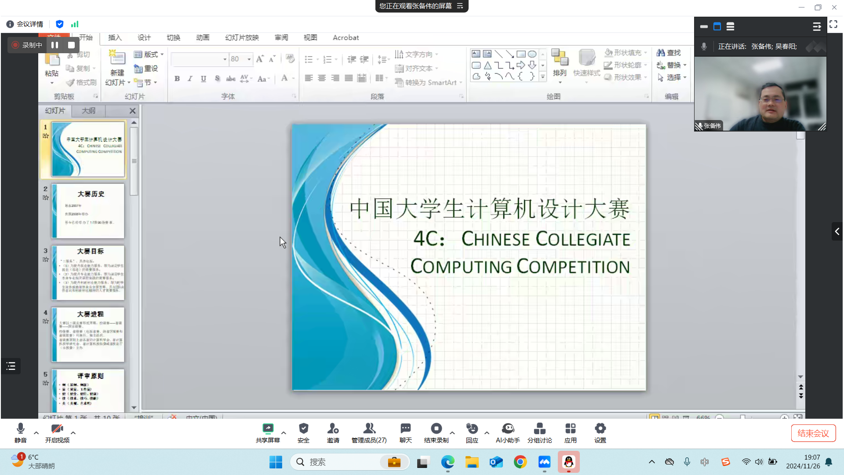This screenshot has height=475, width=844.
Task: Toggle the microphone mute button
Action: click(x=20, y=429)
